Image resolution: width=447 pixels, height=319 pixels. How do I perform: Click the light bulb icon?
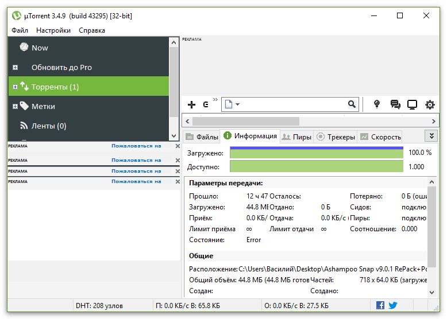pos(377,104)
